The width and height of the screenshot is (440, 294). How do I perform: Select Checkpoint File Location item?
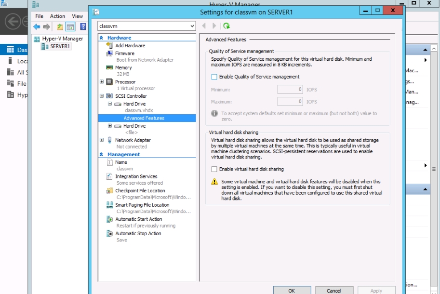140,191
